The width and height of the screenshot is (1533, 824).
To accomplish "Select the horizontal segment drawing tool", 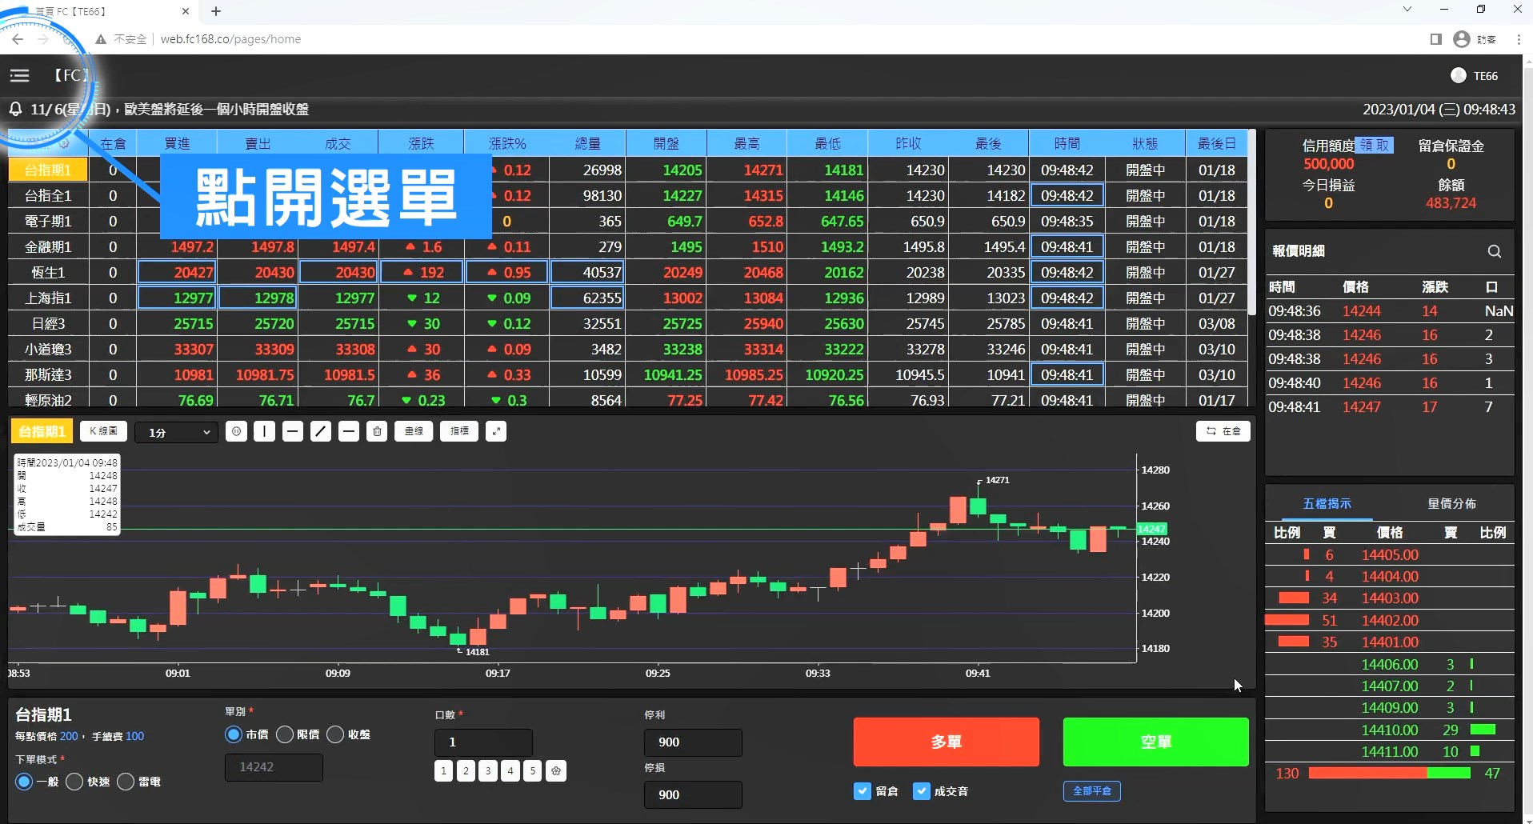I will [x=349, y=431].
